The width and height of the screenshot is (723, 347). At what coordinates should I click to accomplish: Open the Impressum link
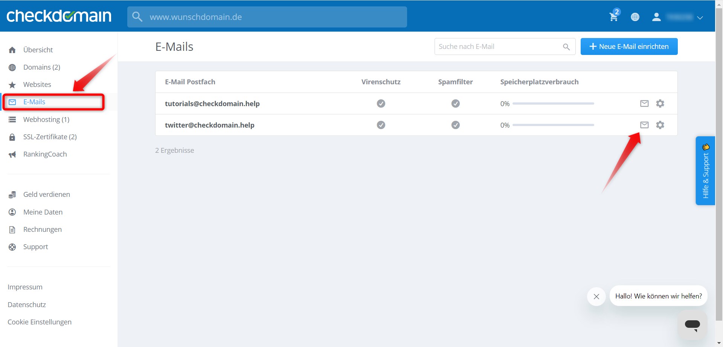tap(25, 287)
